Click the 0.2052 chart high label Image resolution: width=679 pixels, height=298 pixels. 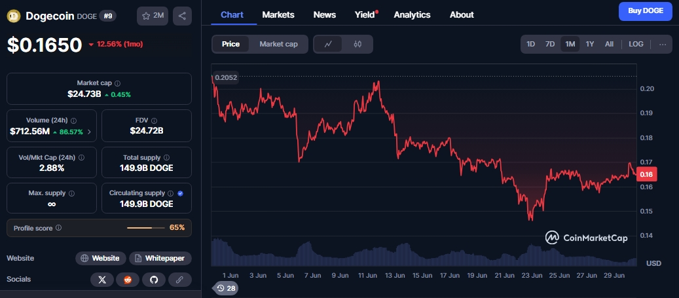[x=226, y=77]
